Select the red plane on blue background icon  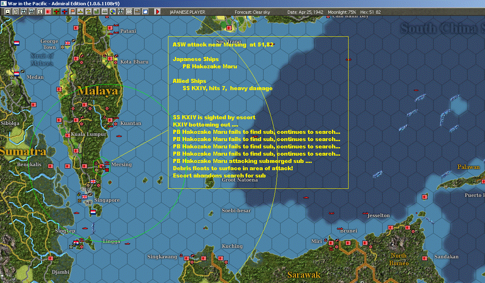tap(64, 12)
